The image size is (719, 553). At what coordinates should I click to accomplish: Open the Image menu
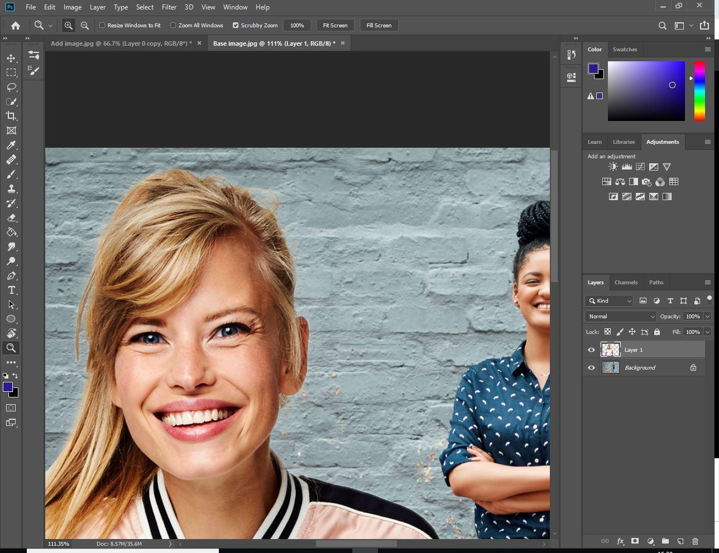(73, 7)
